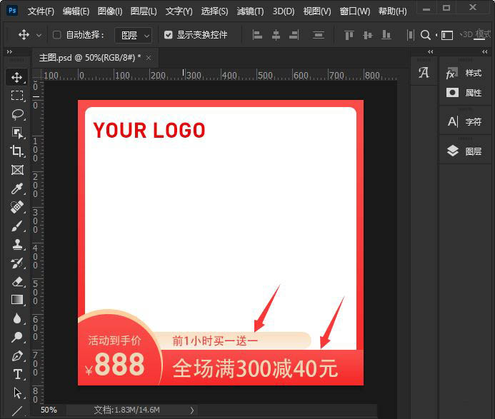Expand the status bar info arrow

(x=191, y=410)
